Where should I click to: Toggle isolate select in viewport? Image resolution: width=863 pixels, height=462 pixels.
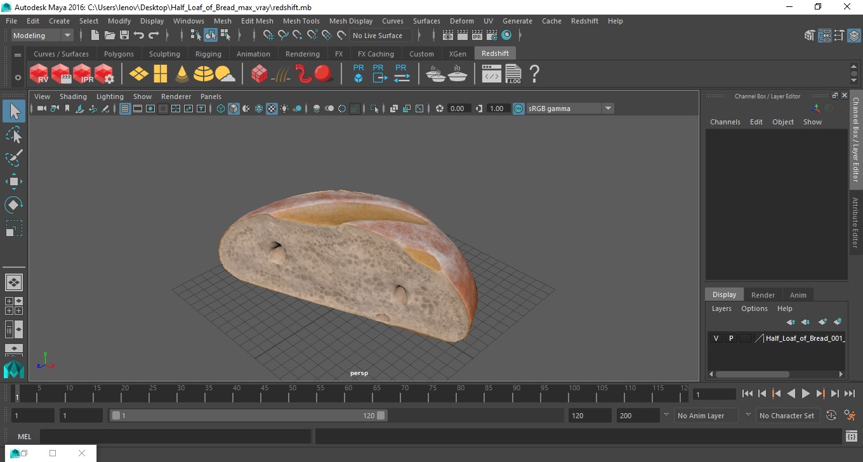click(x=374, y=109)
